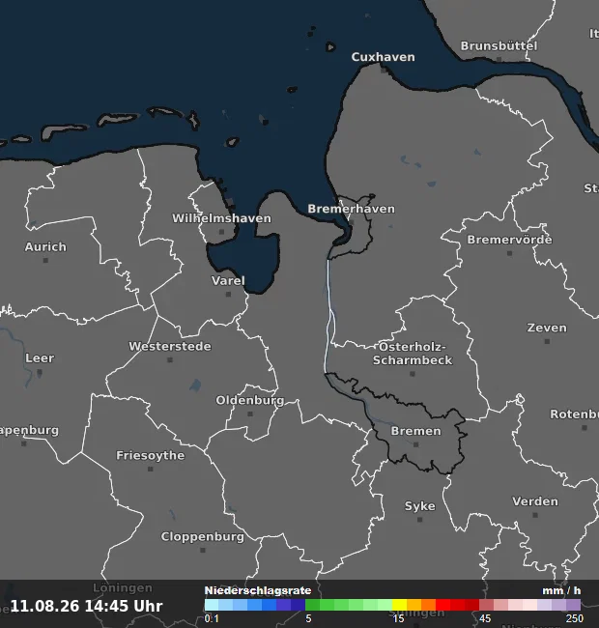The width and height of the screenshot is (599, 628).
Task: Click the orange legend swatch
Action: click(x=428, y=605)
